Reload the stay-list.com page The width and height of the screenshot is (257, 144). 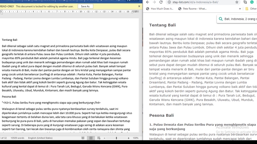pyautogui.click(x=161, y=2)
